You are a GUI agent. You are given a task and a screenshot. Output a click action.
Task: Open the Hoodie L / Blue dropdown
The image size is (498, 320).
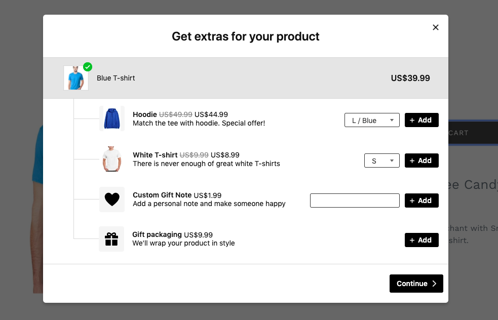(372, 121)
